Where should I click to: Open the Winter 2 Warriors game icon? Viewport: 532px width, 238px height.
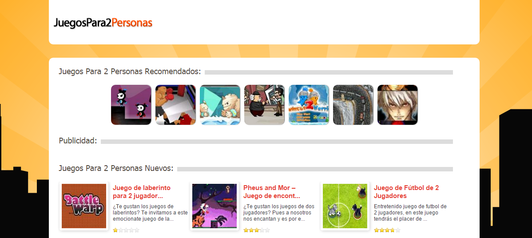coord(309,105)
